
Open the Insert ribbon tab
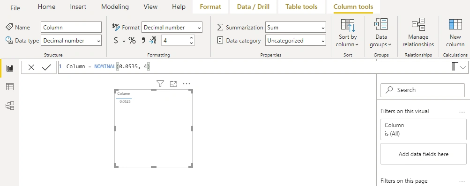click(x=78, y=7)
